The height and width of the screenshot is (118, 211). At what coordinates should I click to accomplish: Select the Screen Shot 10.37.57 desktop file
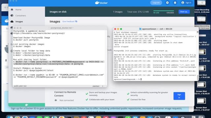point(201,105)
